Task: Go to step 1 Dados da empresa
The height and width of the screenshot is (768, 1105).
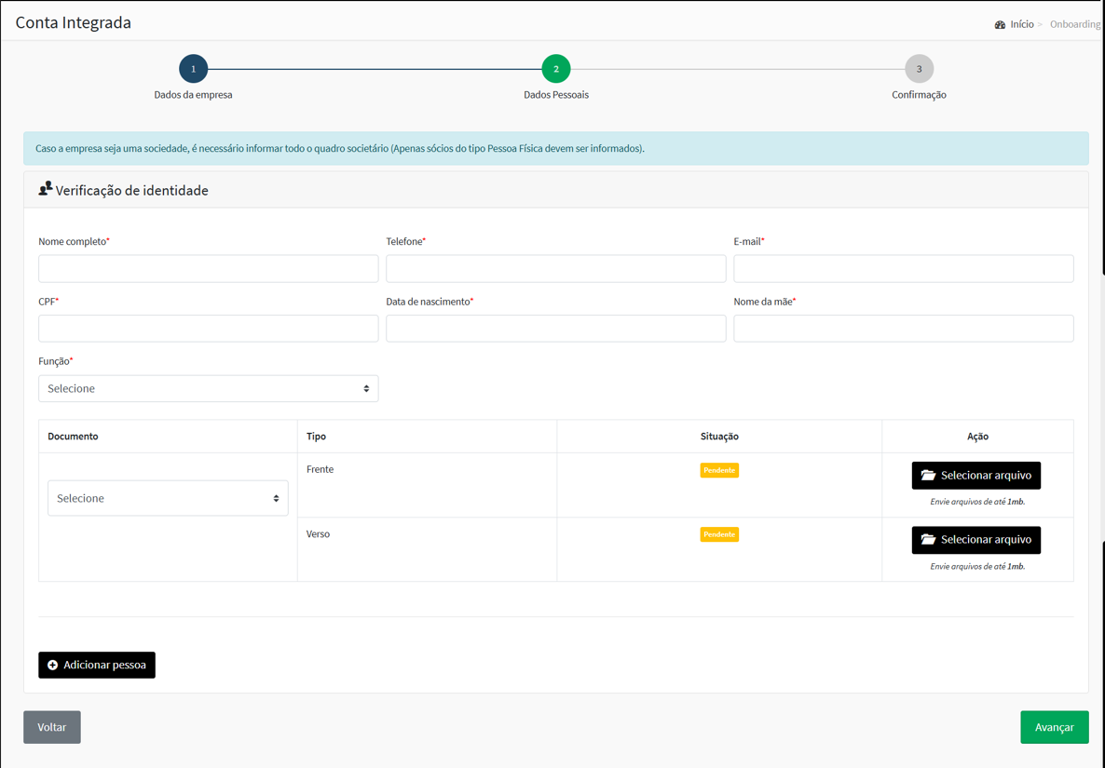Action: pos(193,69)
